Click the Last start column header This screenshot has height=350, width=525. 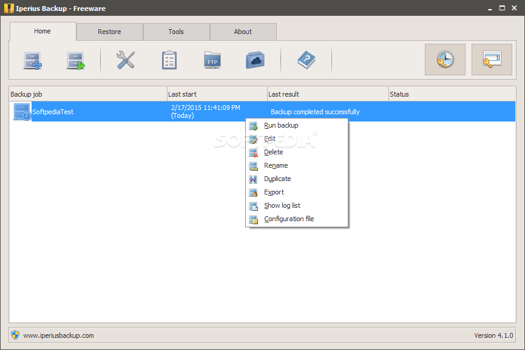[217, 94]
